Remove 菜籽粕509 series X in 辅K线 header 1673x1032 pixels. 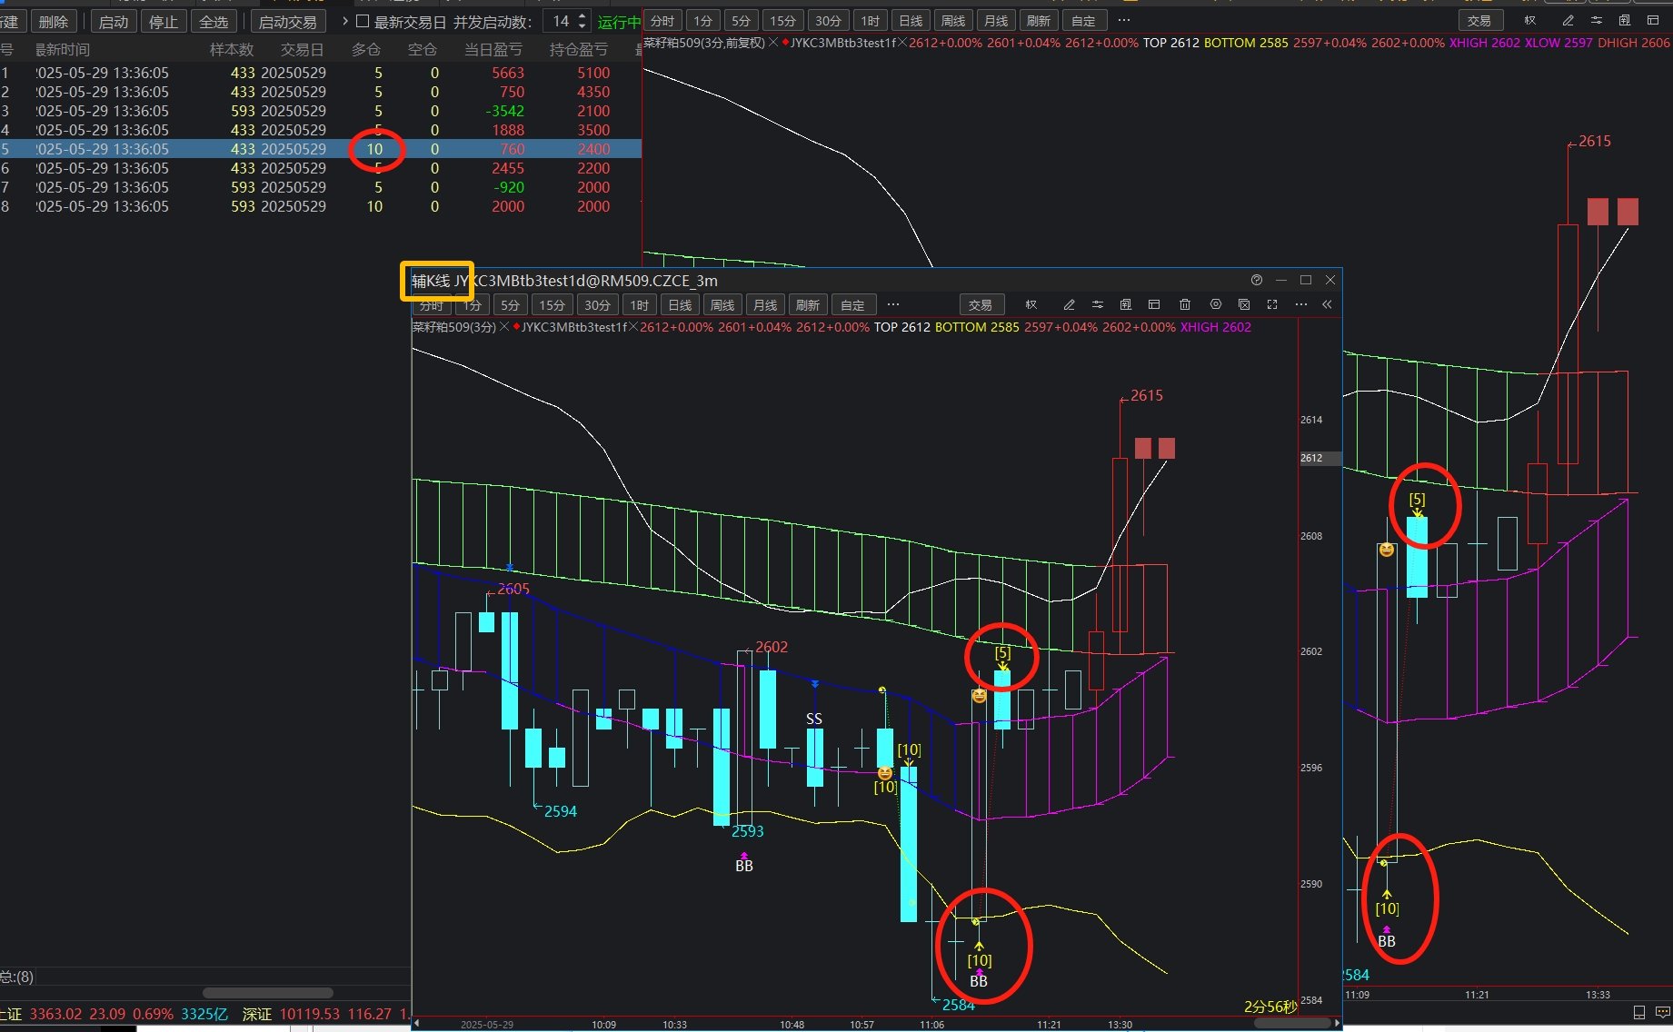point(504,327)
